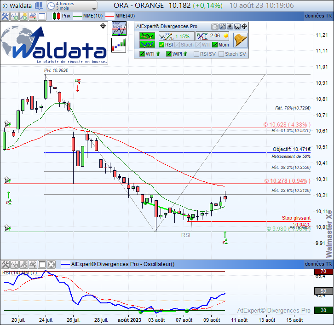Image resolution: width=334 pixels, height=325 pixels.
Task: Enable the Stoch SV checkbox
Action: tap(221, 54)
